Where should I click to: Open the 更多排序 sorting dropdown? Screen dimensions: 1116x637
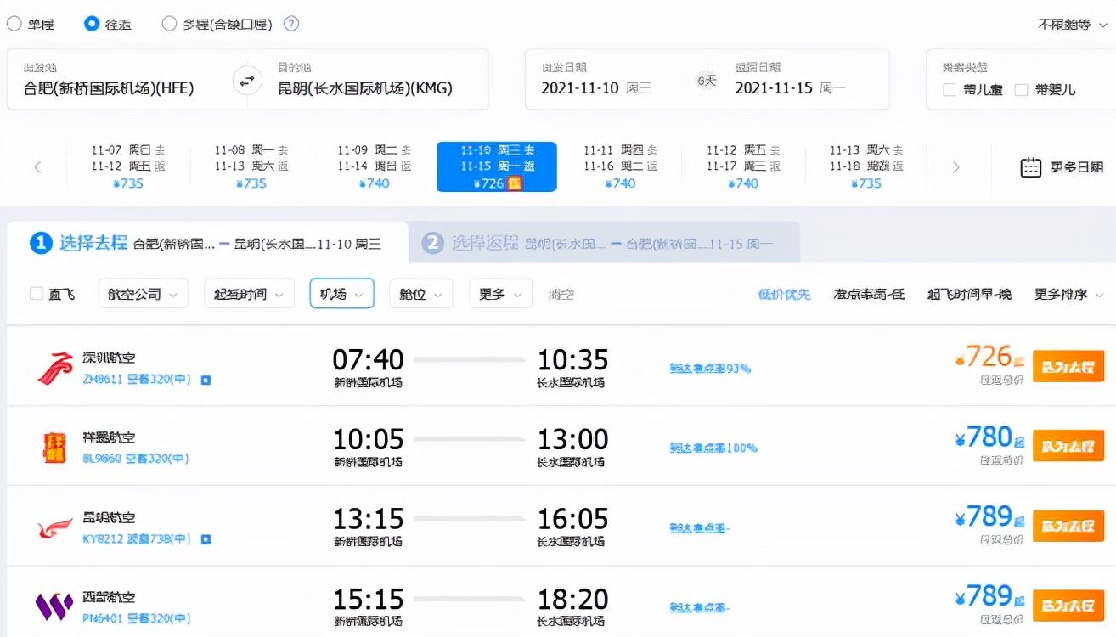pos(1069,295)
